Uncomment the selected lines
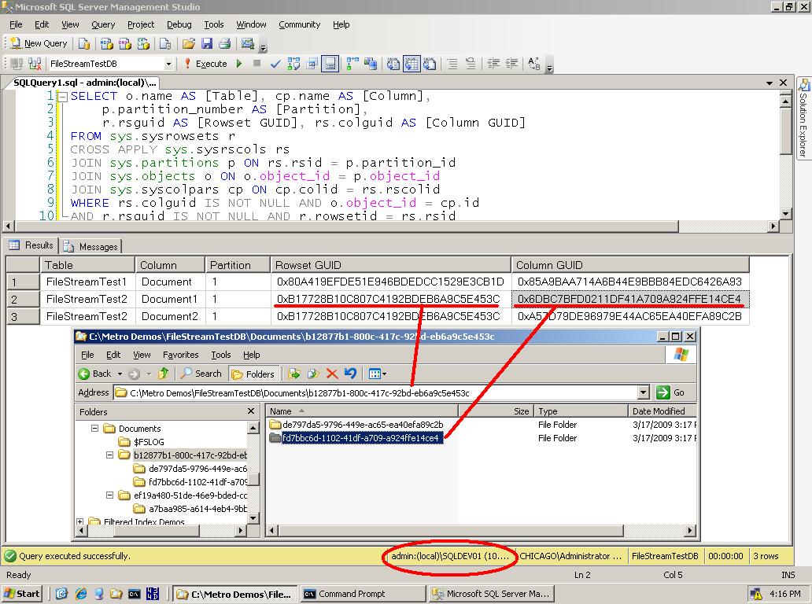The height and width of the screenshot is (604, 812). (471, 64)
